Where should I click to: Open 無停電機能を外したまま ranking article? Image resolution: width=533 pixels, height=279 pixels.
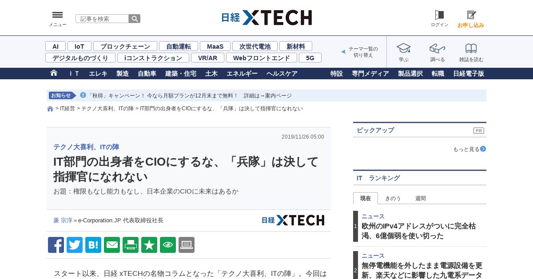tap(422, 270)
